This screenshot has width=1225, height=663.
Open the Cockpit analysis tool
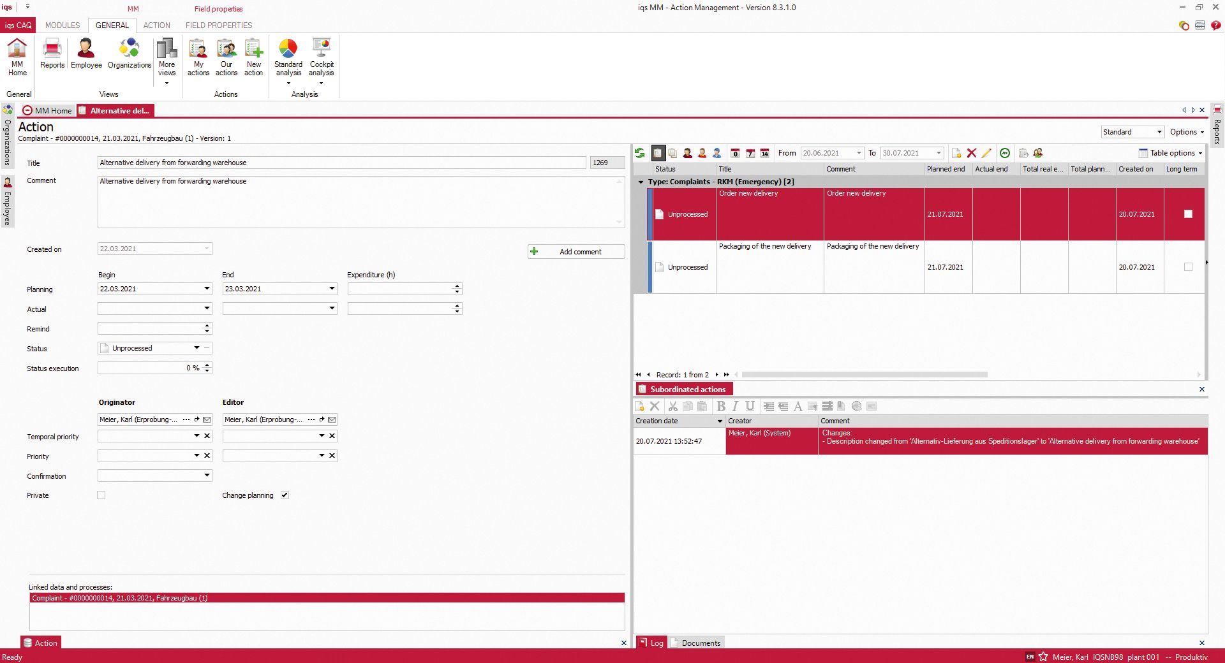tap(321, 56)
